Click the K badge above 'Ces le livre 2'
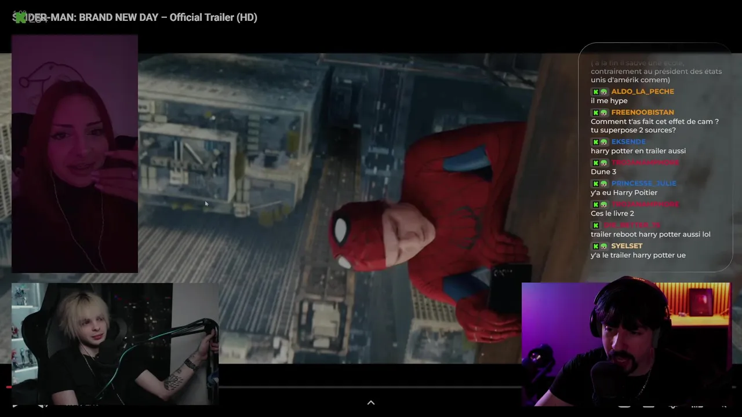This screenshot has width=742, height=417. (x=595, y=204)
